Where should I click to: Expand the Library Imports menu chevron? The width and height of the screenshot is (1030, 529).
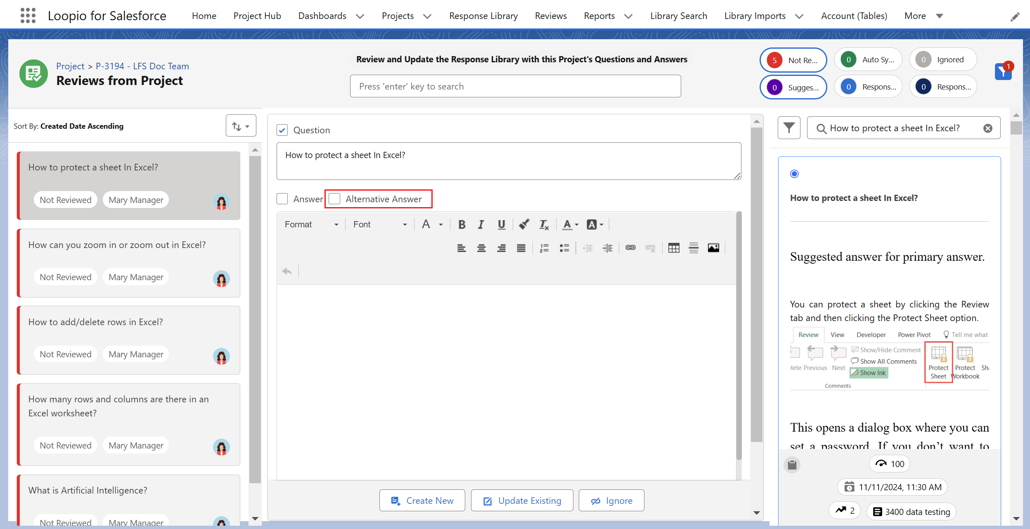coord(799,16)
